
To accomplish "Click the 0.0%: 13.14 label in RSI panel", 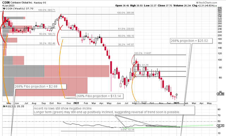I will pos(127,130).
